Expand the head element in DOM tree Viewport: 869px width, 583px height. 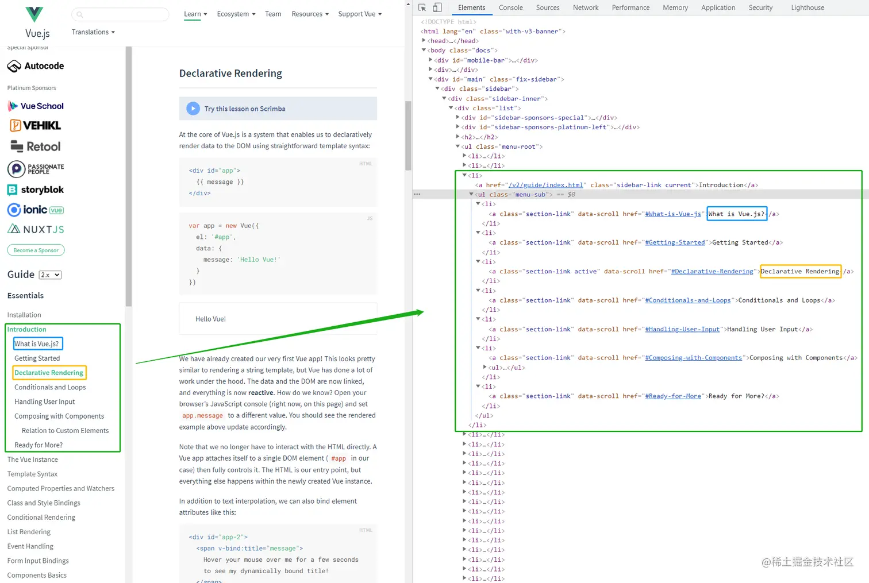tap(424, 41)
